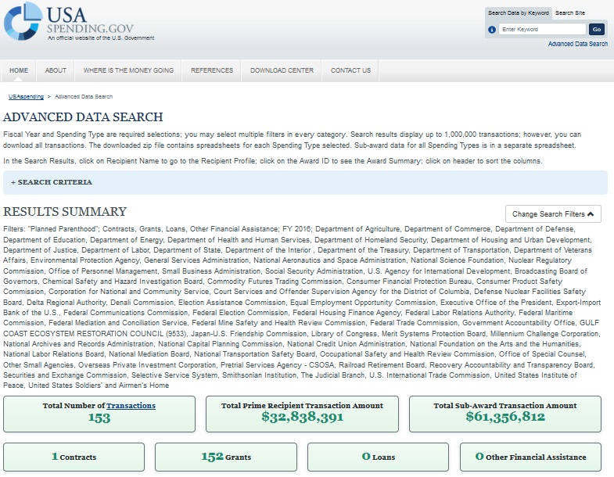Open the Advanced Data Search link
Viewport: 614px width, 477px height.
pyautogui.click(x=578, y=44)
